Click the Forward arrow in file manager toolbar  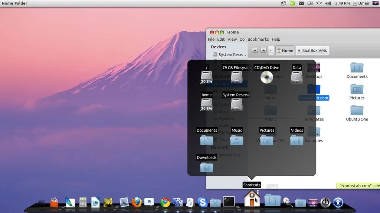click(263, 50)
